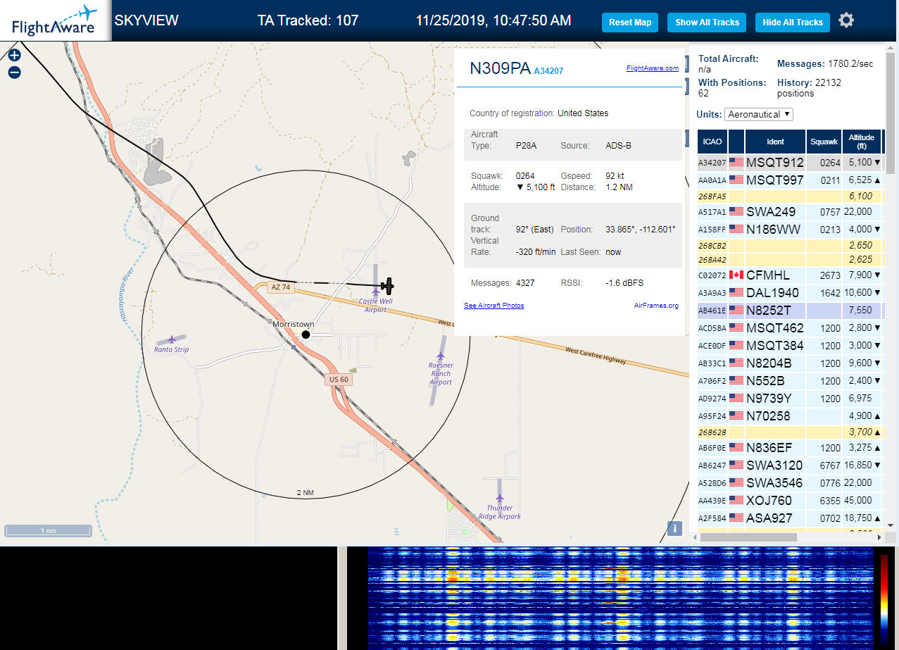Zoom in on the map
The image size is (899, 650).
(x=14, y=55)
